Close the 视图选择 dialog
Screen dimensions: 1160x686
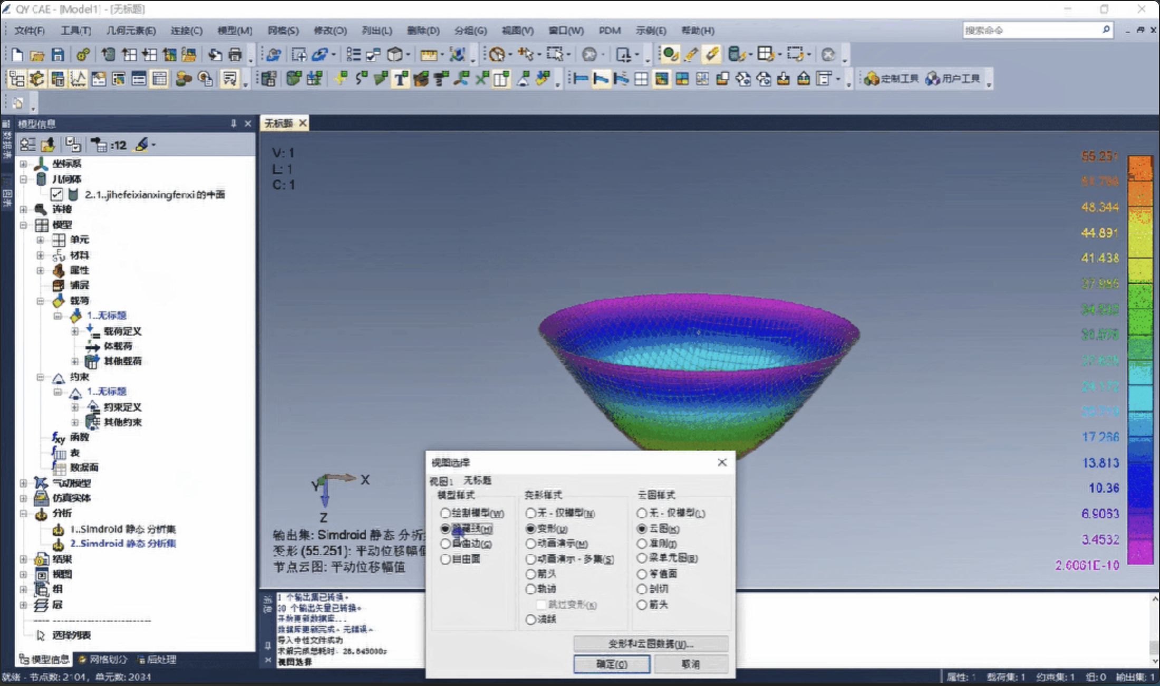tap(722, 463)
